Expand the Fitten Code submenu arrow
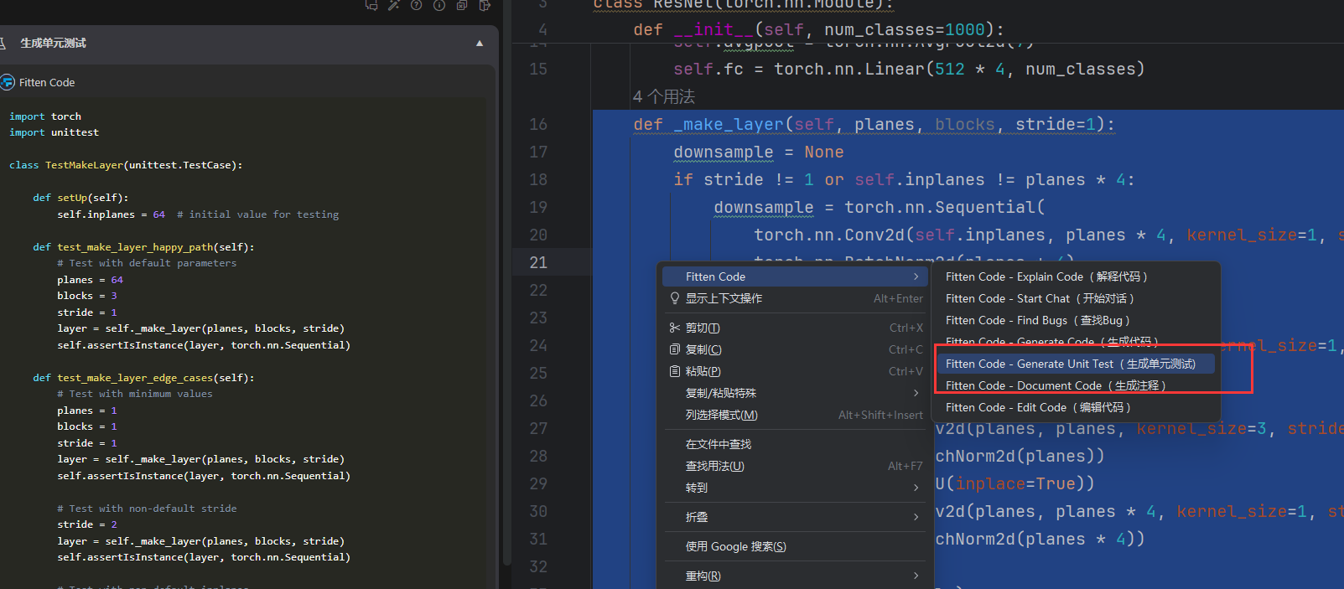1344x589 pixels. pos(916,276)
